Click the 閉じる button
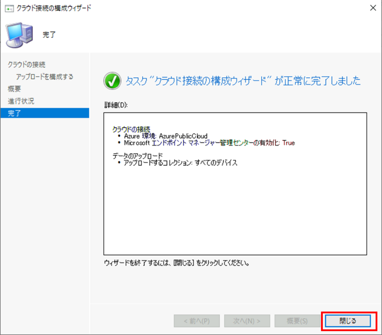The height and width of the screenshot is (335, 382). point(348,321)
